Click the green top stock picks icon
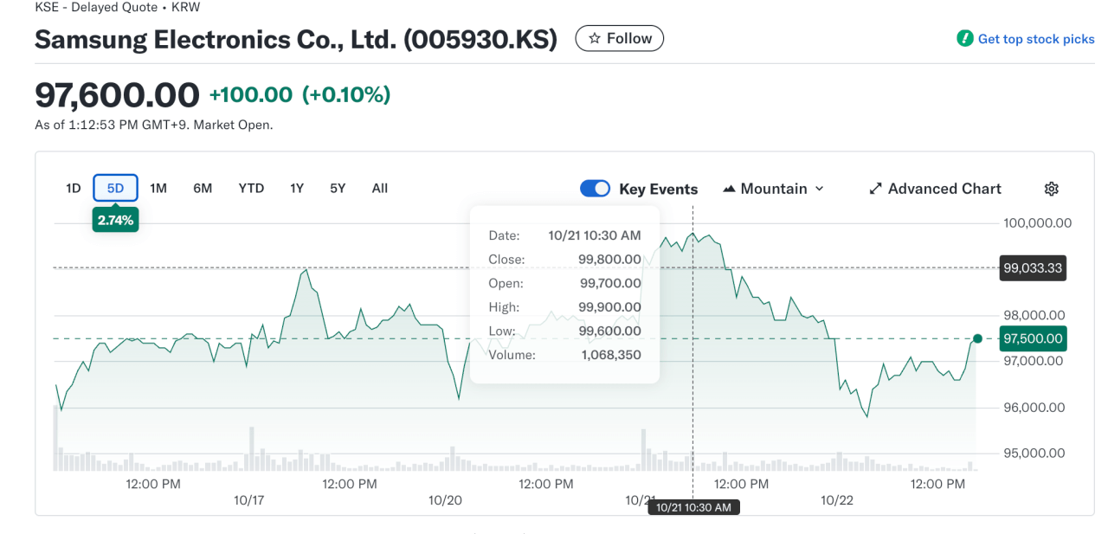Image resolution: width=1108 pixels, height=534 pixels. click(x=964, y=39)
